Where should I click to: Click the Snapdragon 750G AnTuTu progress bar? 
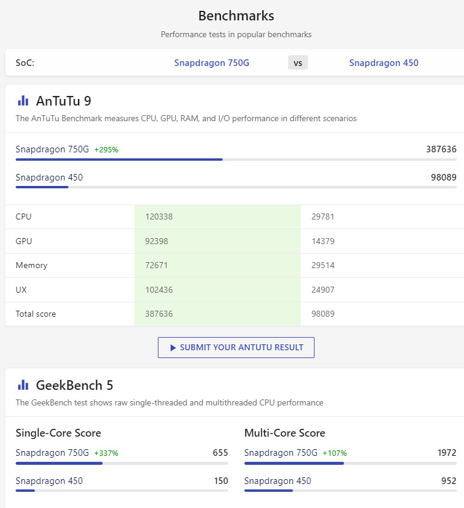(236, 160)
